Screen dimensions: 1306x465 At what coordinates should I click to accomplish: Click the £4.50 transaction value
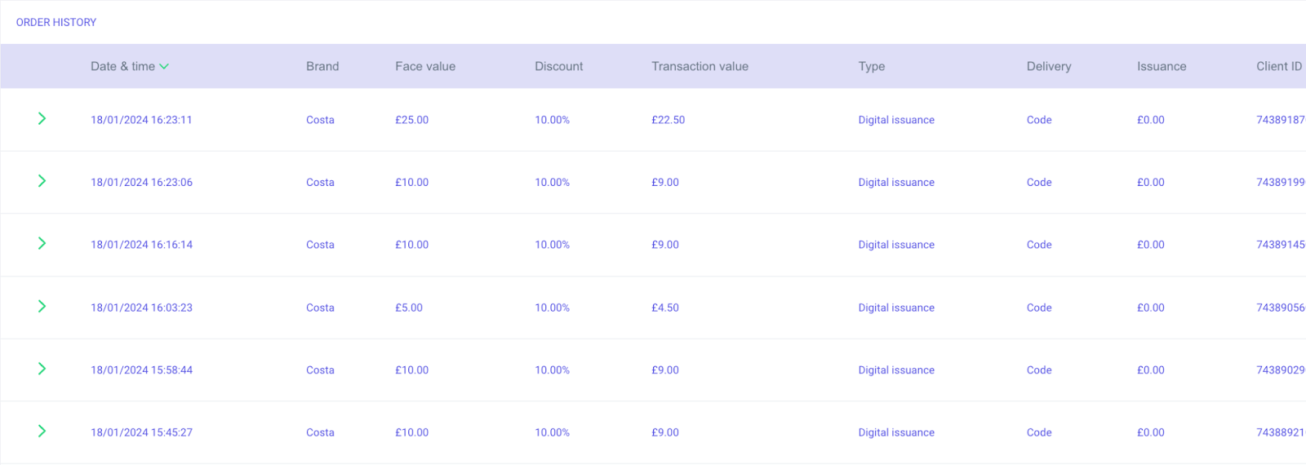[x=665, y=308]
